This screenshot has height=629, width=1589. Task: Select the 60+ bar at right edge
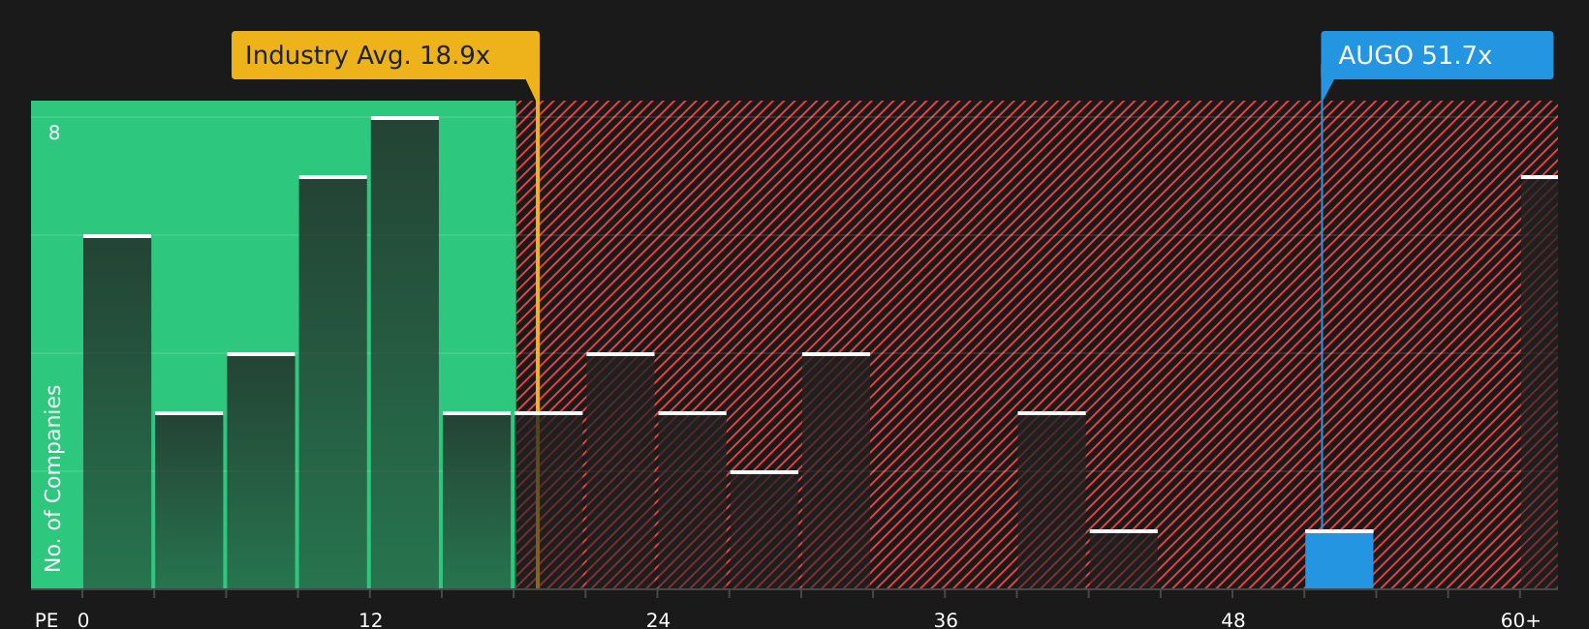(1540, 382)
